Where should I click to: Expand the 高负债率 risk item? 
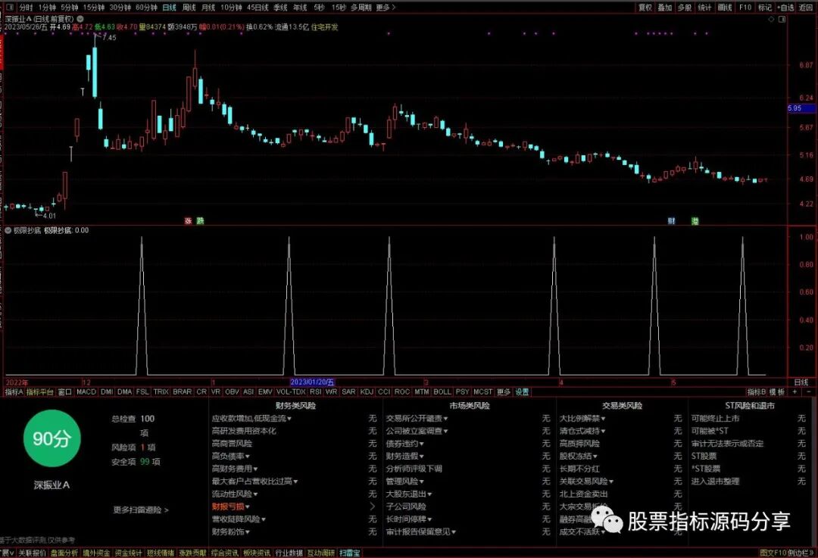(230, 457)
